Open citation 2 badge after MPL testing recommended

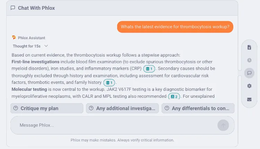coord(174,96)
